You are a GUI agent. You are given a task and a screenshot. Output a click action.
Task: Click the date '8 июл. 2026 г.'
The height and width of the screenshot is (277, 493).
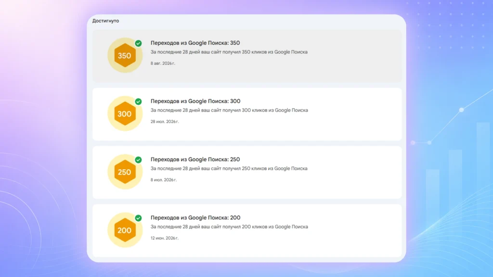(x=164, y=180)
